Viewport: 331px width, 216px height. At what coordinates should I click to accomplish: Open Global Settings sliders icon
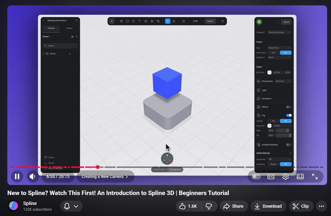click(x=290, y=153)
